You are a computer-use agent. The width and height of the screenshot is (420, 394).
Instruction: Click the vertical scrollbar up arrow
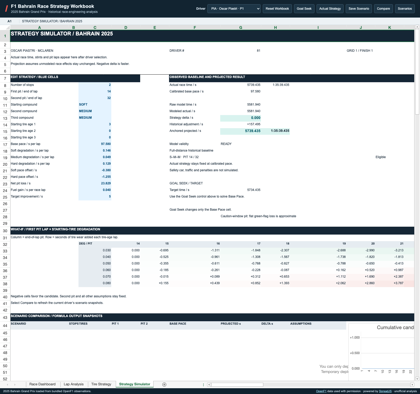[417, 27]
